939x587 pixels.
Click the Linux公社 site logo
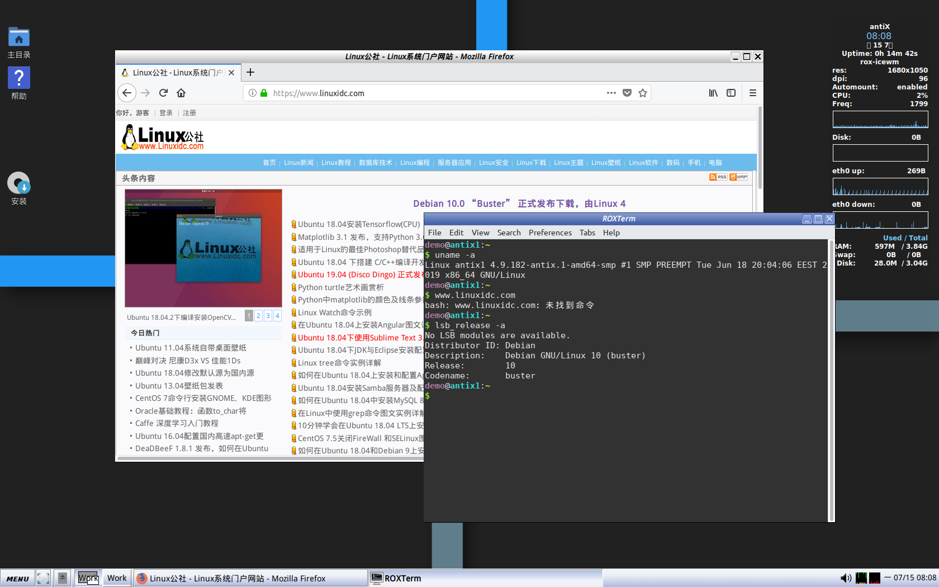pyautogui.click(x=162, y=137)
